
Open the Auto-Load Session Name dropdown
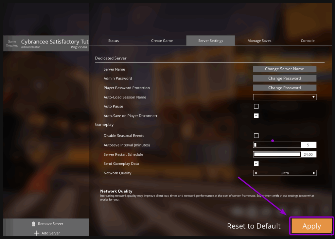[x=284, y=97]
